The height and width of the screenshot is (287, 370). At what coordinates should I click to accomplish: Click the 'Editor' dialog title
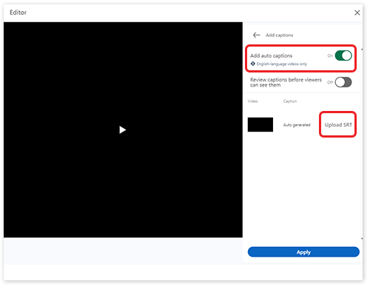coord(18,13)
